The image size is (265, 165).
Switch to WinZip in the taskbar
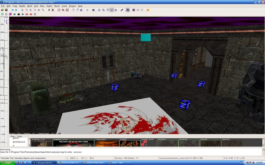tap(69, 163)
